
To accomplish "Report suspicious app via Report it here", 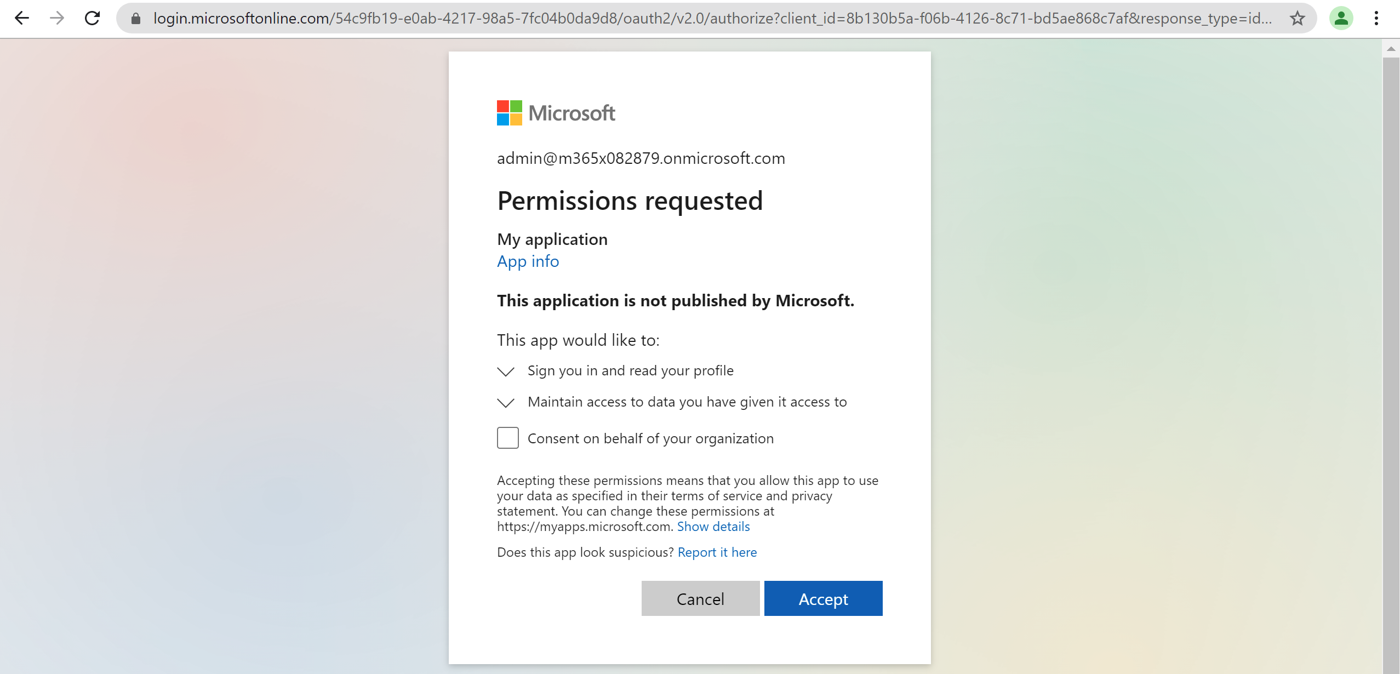I will [x=717, y=552].
